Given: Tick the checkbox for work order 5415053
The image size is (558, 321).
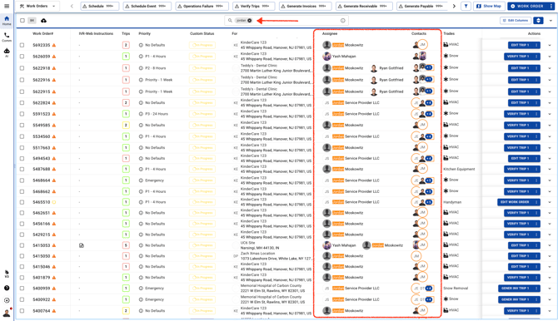Looking at the screenshot, I should click(22, 245).
